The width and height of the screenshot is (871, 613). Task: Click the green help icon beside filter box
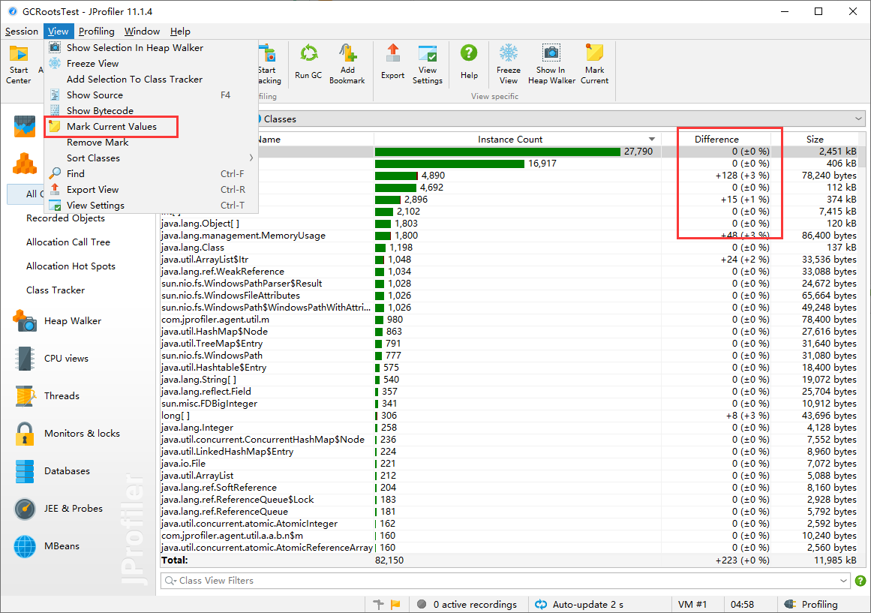860,581
